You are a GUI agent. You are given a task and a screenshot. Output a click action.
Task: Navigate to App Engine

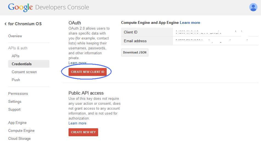17,123
